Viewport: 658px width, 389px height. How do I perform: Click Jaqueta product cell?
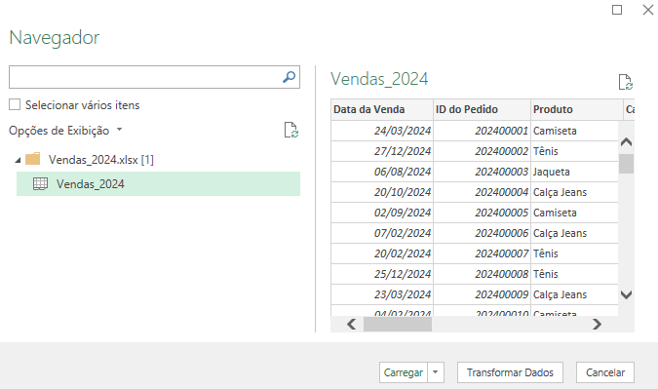[574, 172]
